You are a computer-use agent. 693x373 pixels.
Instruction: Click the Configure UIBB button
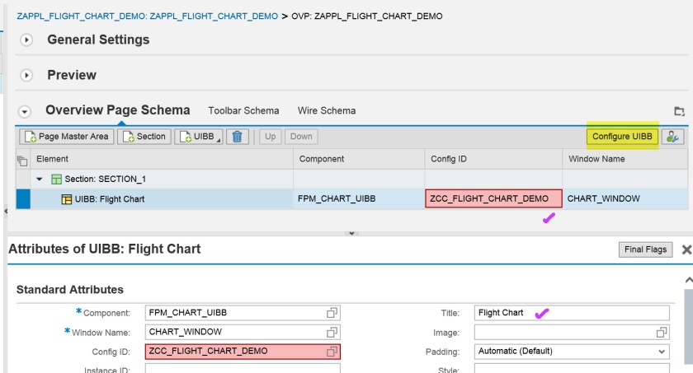coord(622,137)
